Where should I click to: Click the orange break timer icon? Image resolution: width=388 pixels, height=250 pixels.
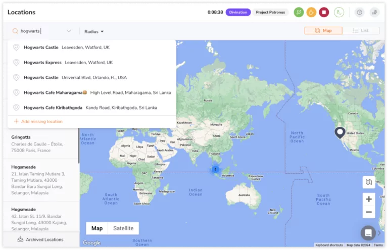click(311, 12)
